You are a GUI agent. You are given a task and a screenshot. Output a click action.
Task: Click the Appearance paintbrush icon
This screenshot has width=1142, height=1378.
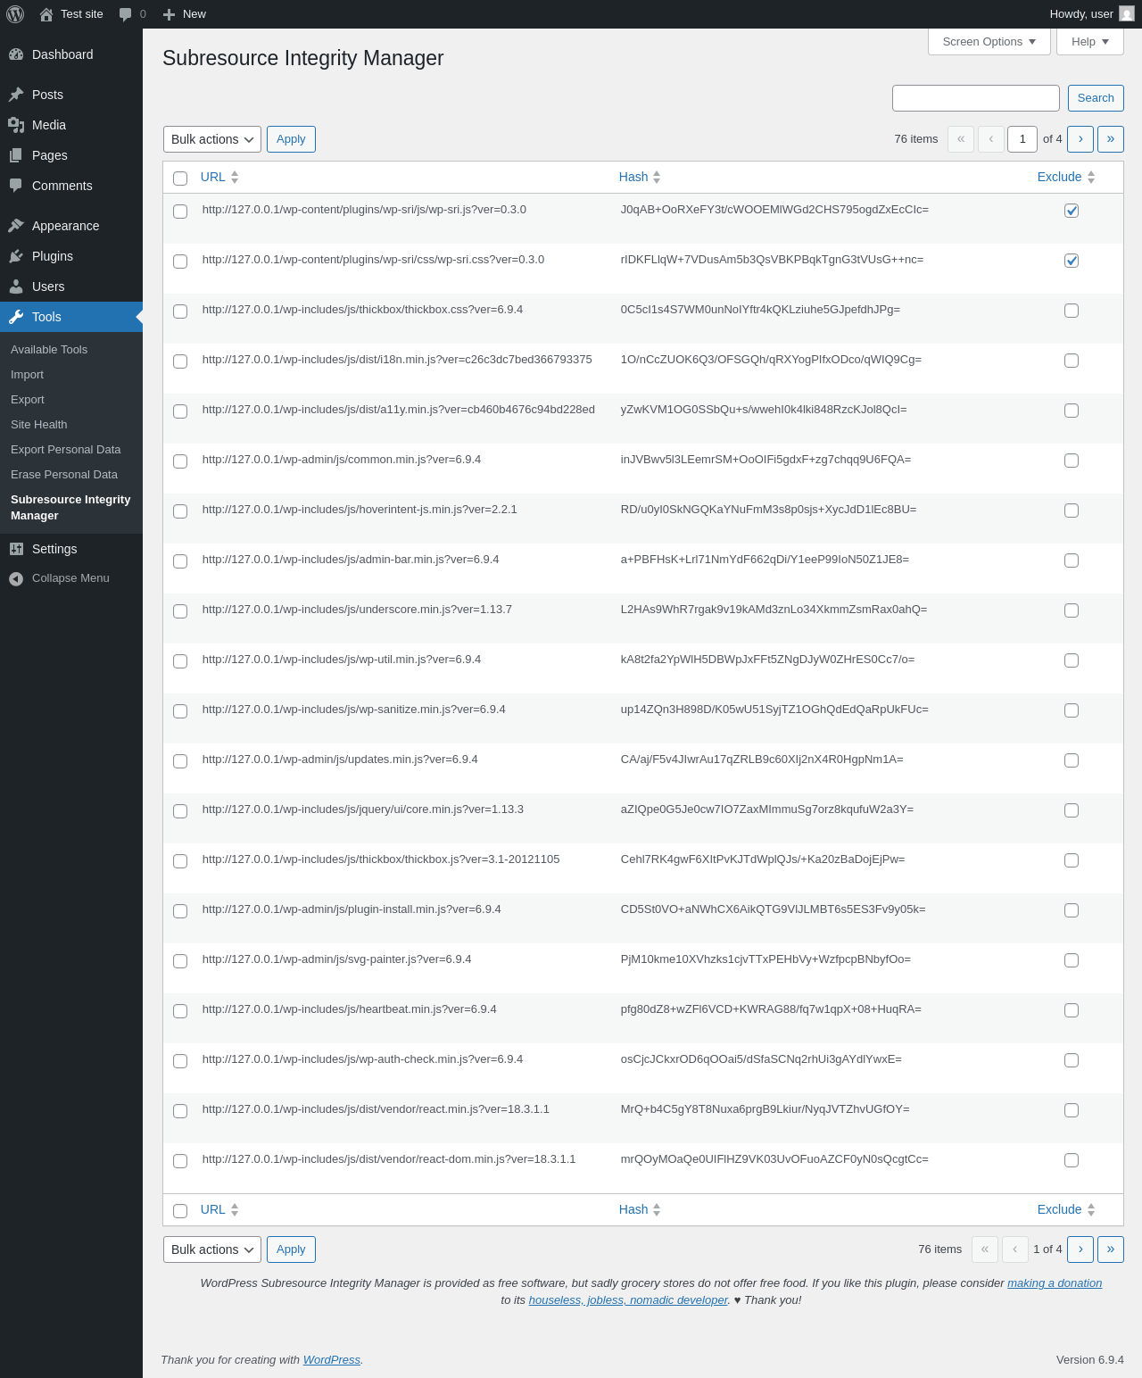pos(16,226)
